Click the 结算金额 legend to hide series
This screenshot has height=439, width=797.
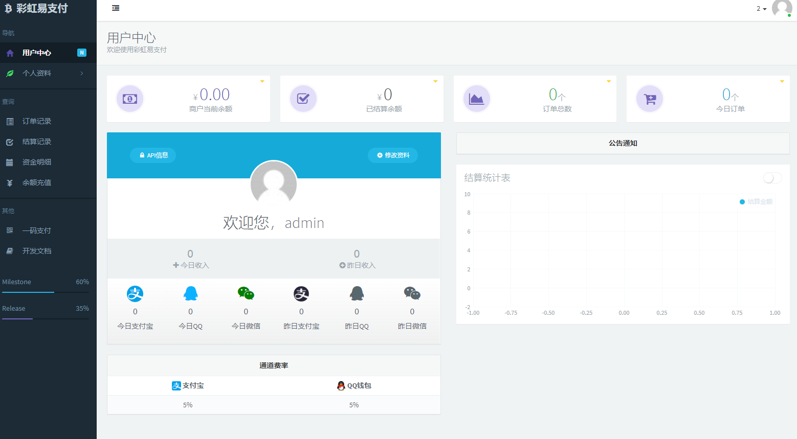pyautogui.click(x=756, y=202)
